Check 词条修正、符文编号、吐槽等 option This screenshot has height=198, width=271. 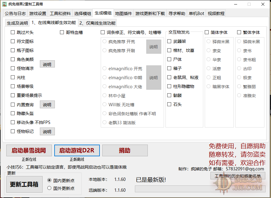[103, 32]
